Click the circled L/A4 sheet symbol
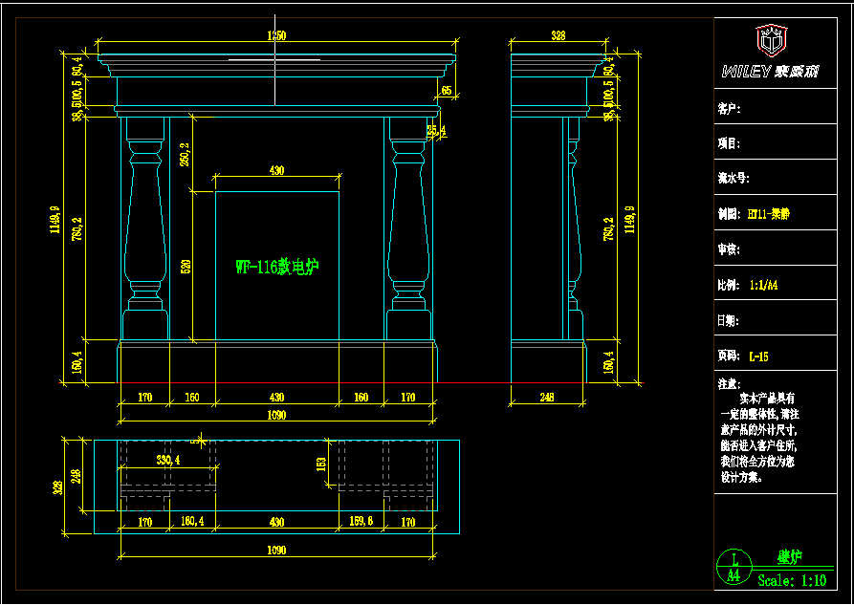854x605 pixels. (734, 567)
